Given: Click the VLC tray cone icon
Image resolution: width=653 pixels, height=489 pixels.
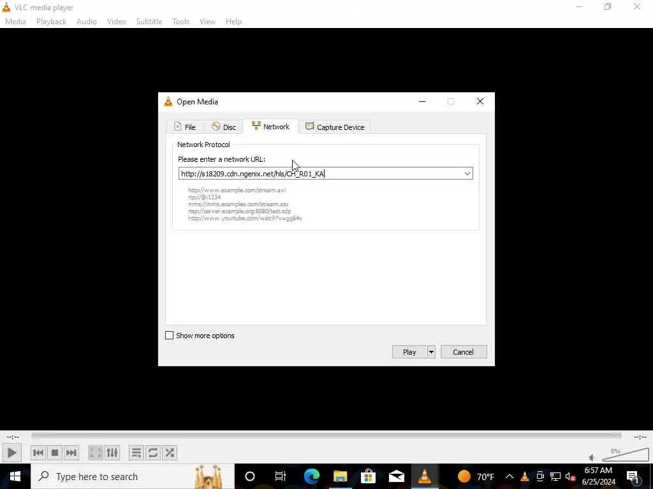Looking at the screenshot, I should (525, 476).
